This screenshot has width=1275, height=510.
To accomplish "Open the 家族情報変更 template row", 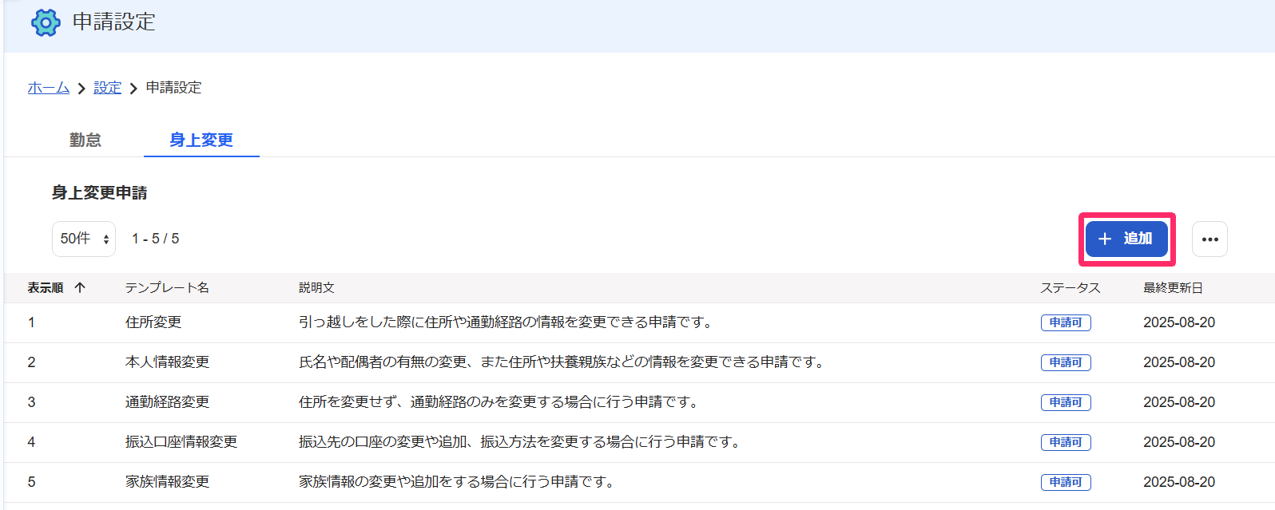I will tap(639, 482).
